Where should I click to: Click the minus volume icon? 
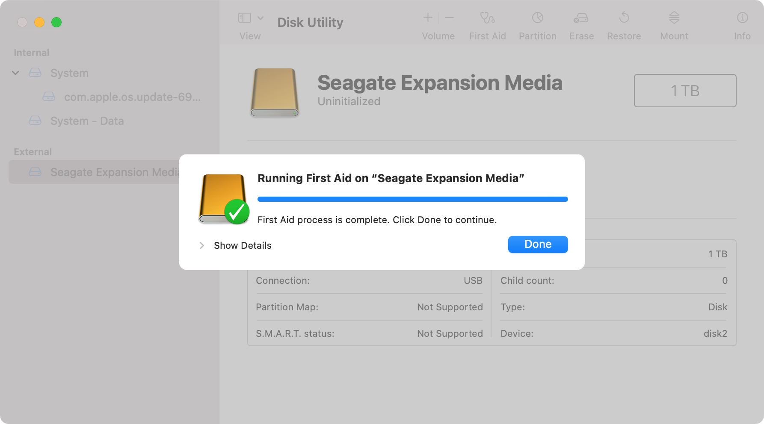[x=449, y=18]
